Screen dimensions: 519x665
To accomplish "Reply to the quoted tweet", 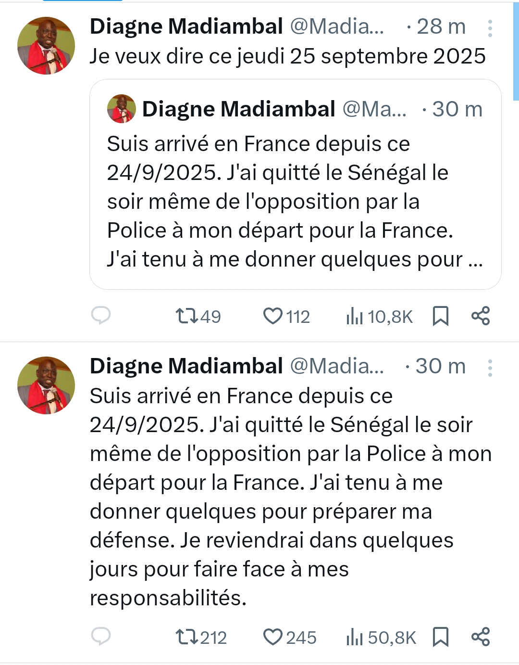I will (101, 316).
